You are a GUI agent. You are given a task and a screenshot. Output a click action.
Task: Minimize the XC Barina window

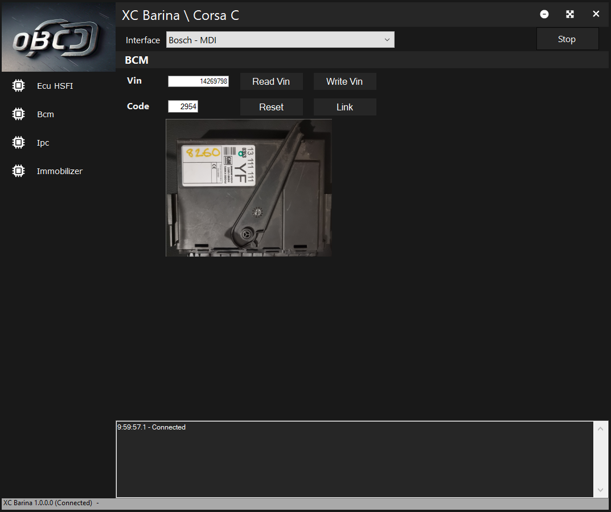544,14
